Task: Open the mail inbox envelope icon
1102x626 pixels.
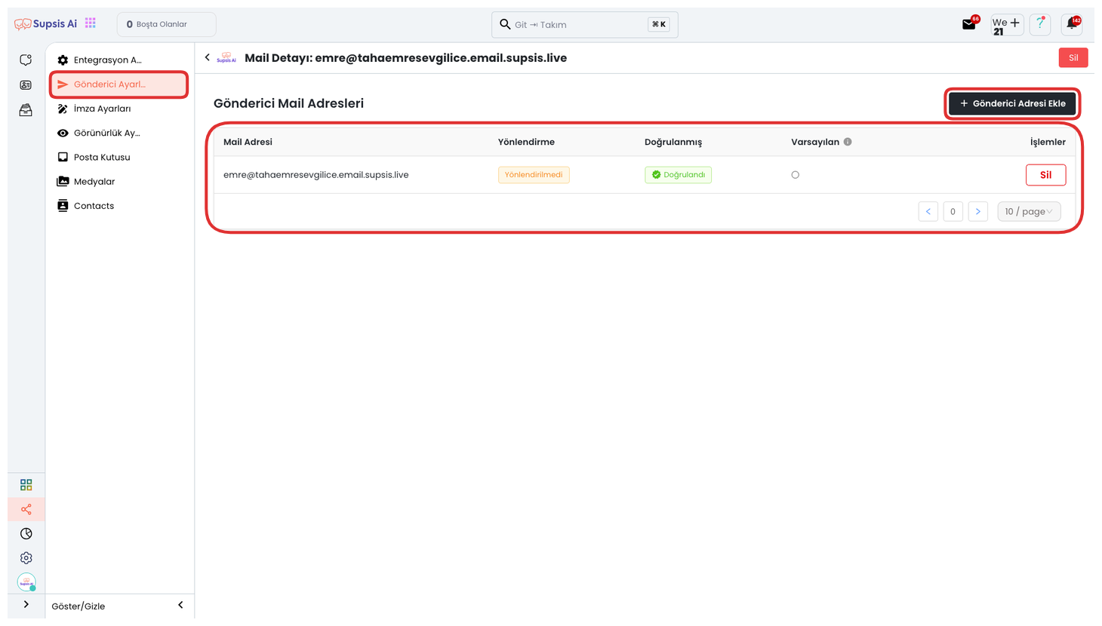Action: point(969,25)
